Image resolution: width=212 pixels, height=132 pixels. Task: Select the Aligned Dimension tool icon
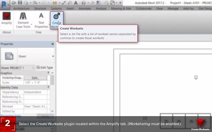[64, 3]
